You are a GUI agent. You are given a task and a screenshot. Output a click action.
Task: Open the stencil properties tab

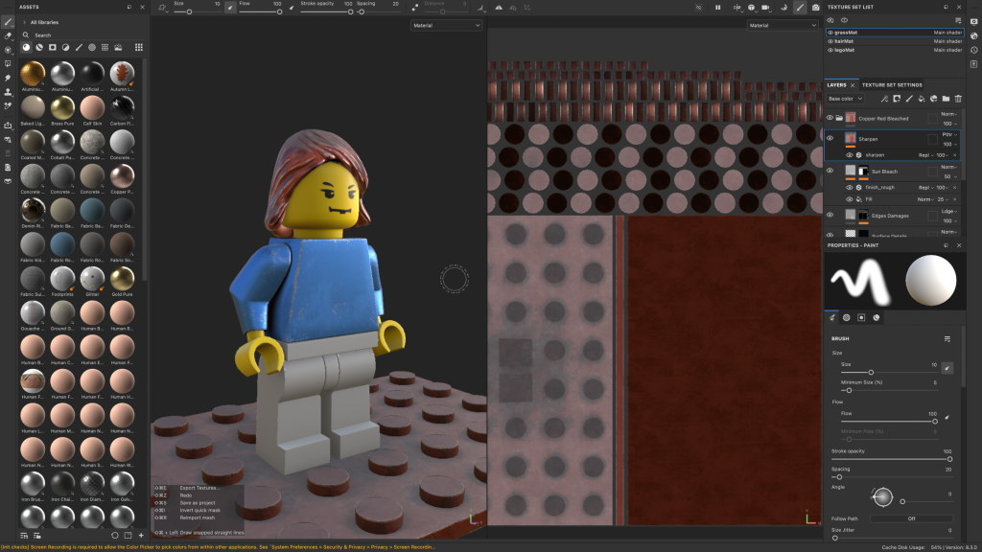click(x=861, y=318)
